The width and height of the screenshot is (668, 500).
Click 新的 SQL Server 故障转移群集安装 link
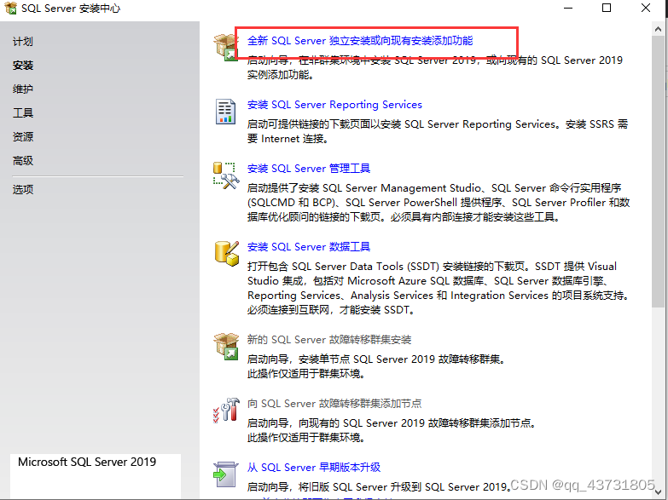pyautogui.click(x=329, y=340)
